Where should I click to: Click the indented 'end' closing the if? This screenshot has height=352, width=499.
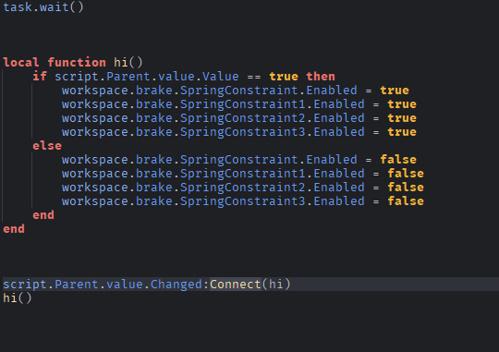pos(43,215)
